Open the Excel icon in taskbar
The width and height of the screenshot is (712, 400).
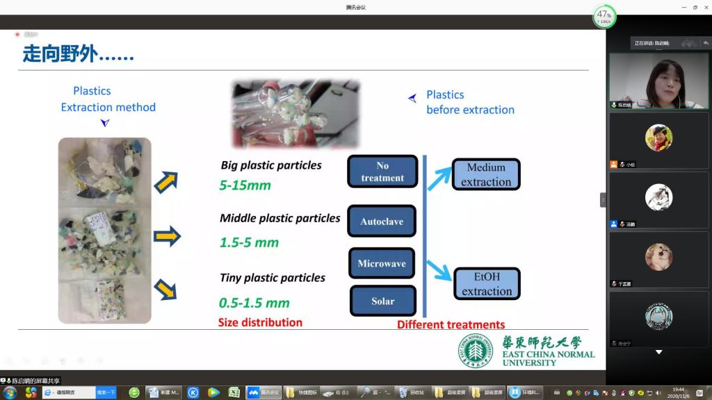coord(234,392)
